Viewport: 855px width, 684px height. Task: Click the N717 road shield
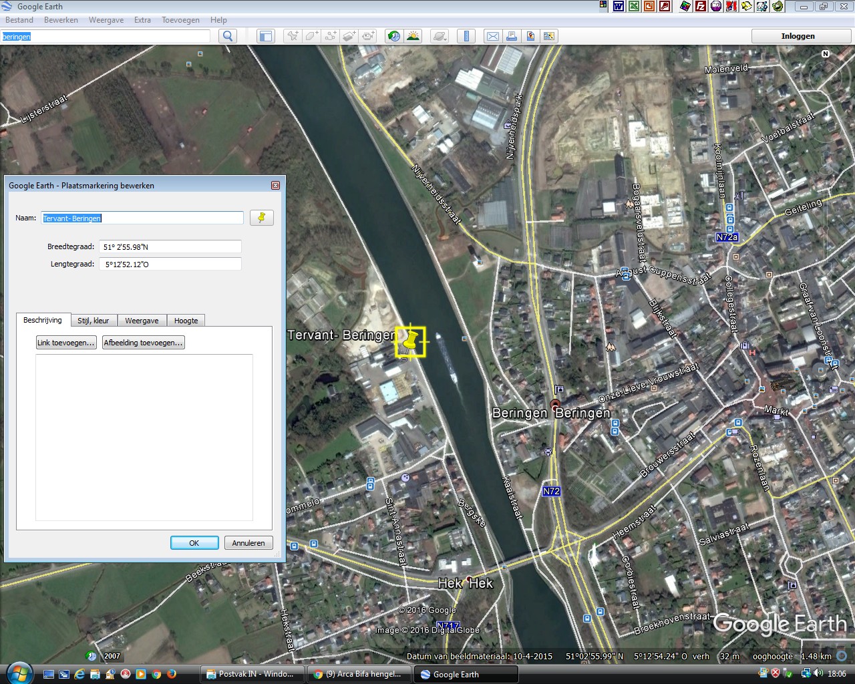point(448,626)
